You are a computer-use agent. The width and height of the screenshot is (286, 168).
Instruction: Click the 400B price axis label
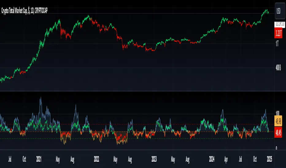click(x=278, y=68)
